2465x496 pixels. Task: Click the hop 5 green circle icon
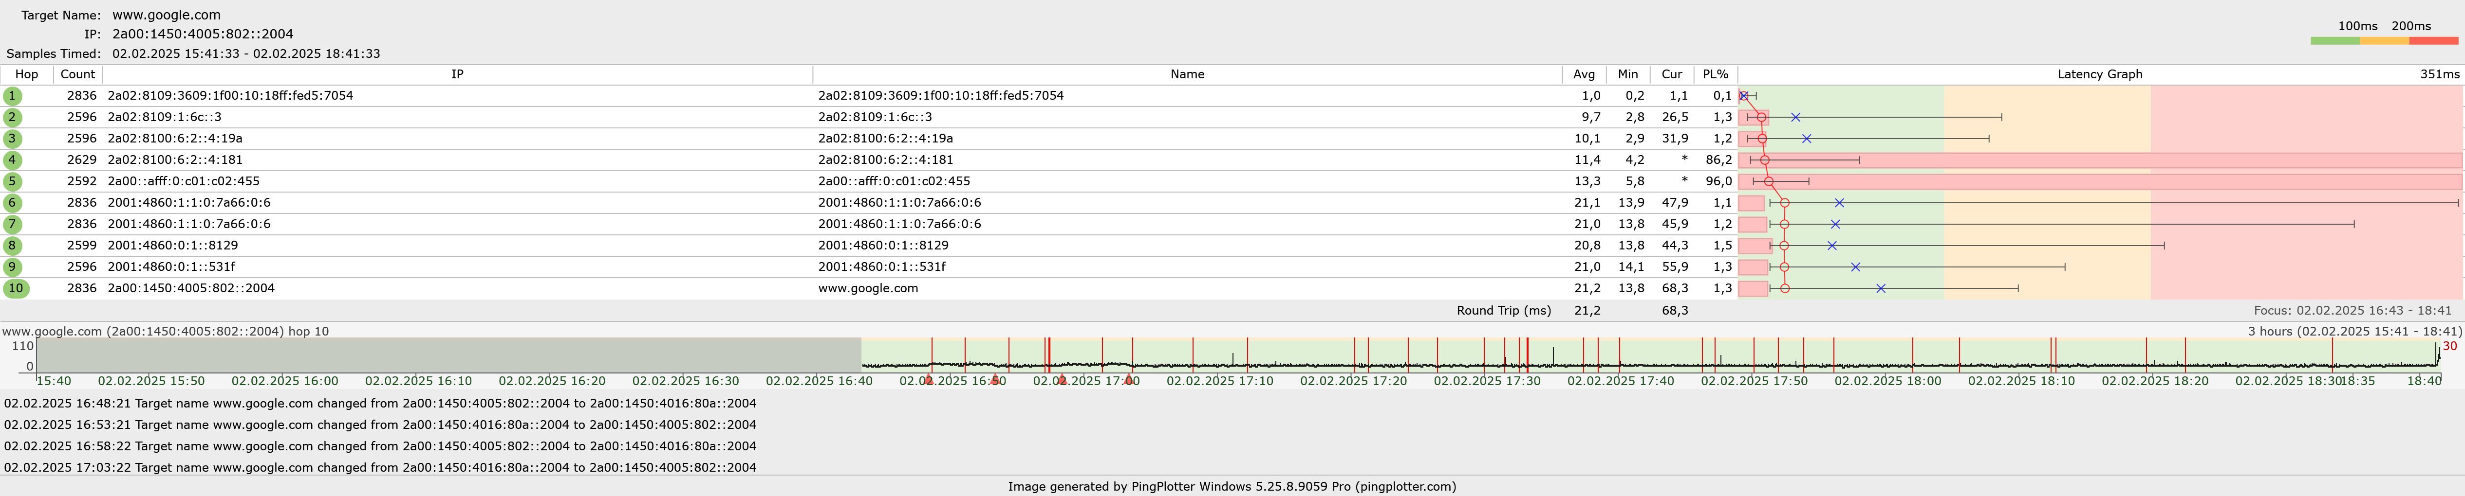pyautogui.click(x=13, y=181)
